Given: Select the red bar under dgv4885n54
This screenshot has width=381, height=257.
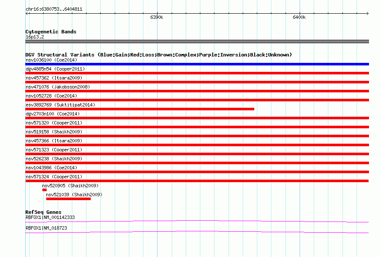Looking at the screenshot, I should [x=197, y=73].
